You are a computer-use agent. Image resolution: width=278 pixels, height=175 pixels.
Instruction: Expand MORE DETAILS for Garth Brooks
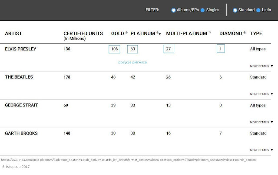pyautogui.click(x=261, y=150)
